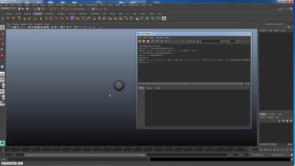The width and height of the screenshot is (295, 166).
Task: Click the Clear All icon in the Script Editor
Action: point(166,41)
